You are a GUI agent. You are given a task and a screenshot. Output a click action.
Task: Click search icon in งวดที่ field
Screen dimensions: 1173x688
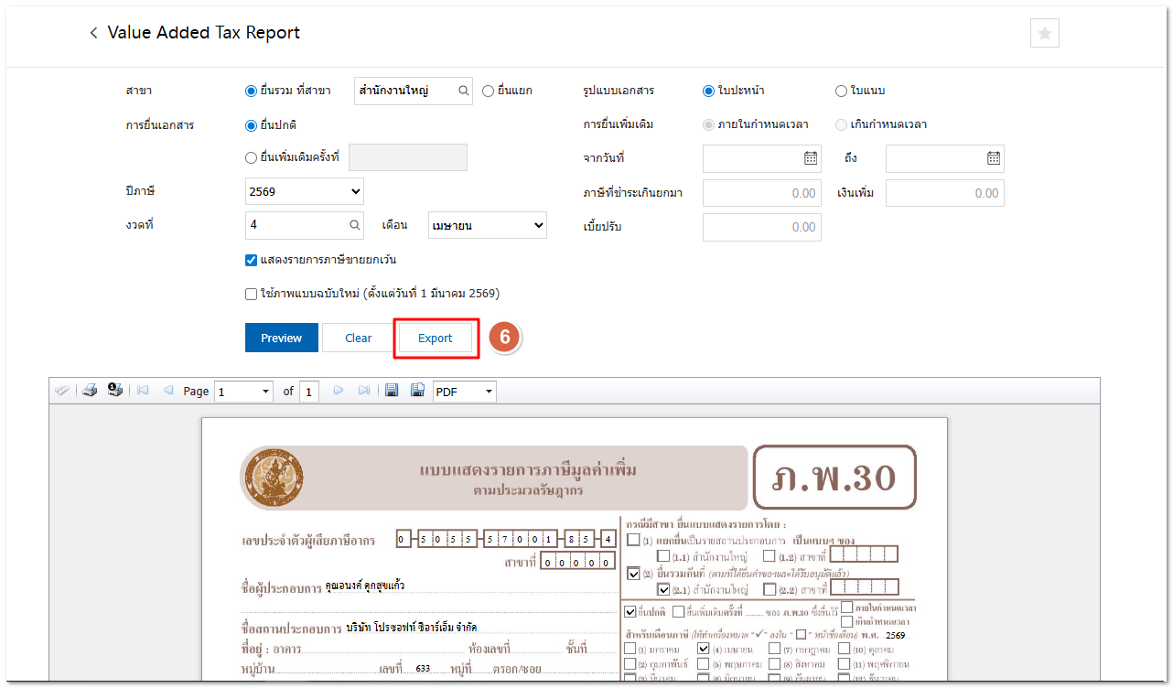354,225
